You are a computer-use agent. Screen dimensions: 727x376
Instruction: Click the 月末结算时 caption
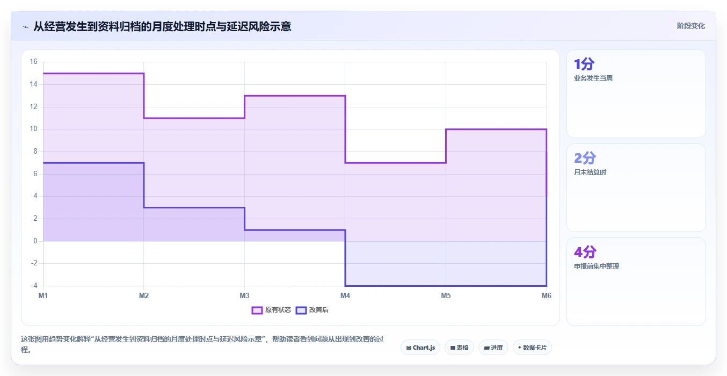point(590,172)
